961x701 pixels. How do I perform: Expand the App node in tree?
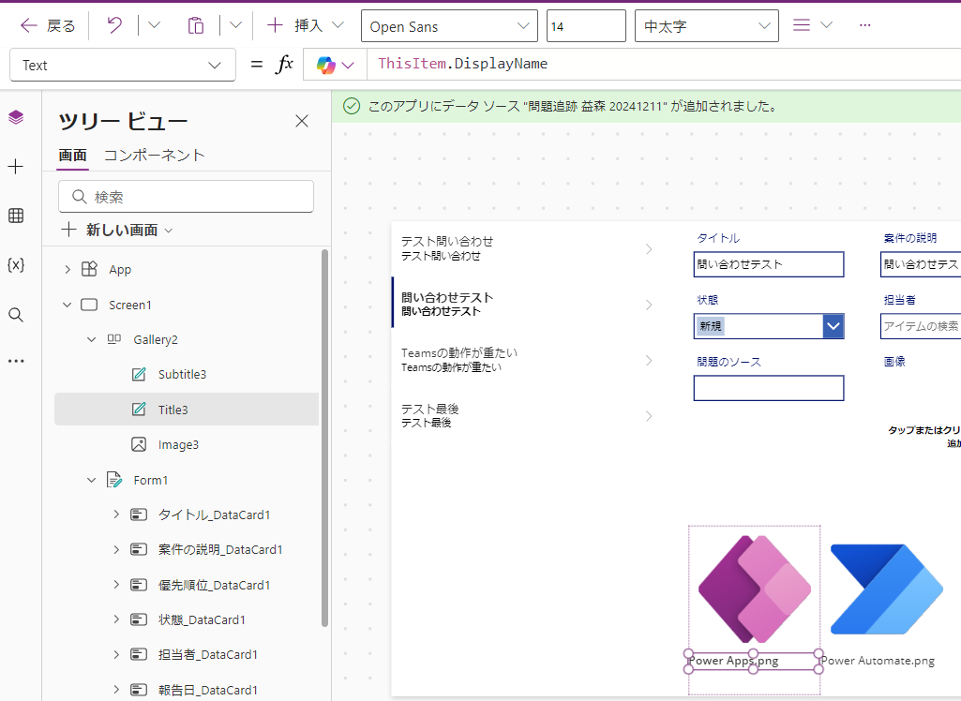tap(68, 269)
